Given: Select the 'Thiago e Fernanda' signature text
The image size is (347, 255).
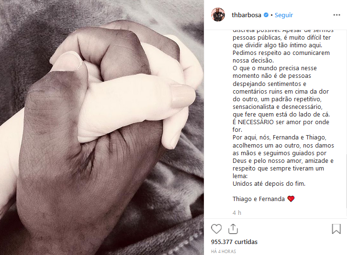Looking at the screenshot, I should pos(258,199).
